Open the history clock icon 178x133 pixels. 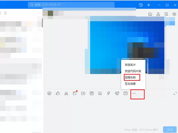tap(141, 5)
